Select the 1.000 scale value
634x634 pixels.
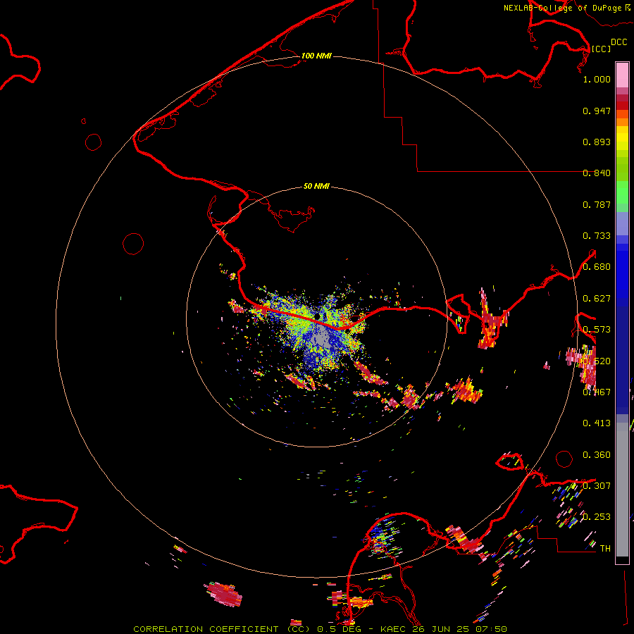click(x=597, y=79)
